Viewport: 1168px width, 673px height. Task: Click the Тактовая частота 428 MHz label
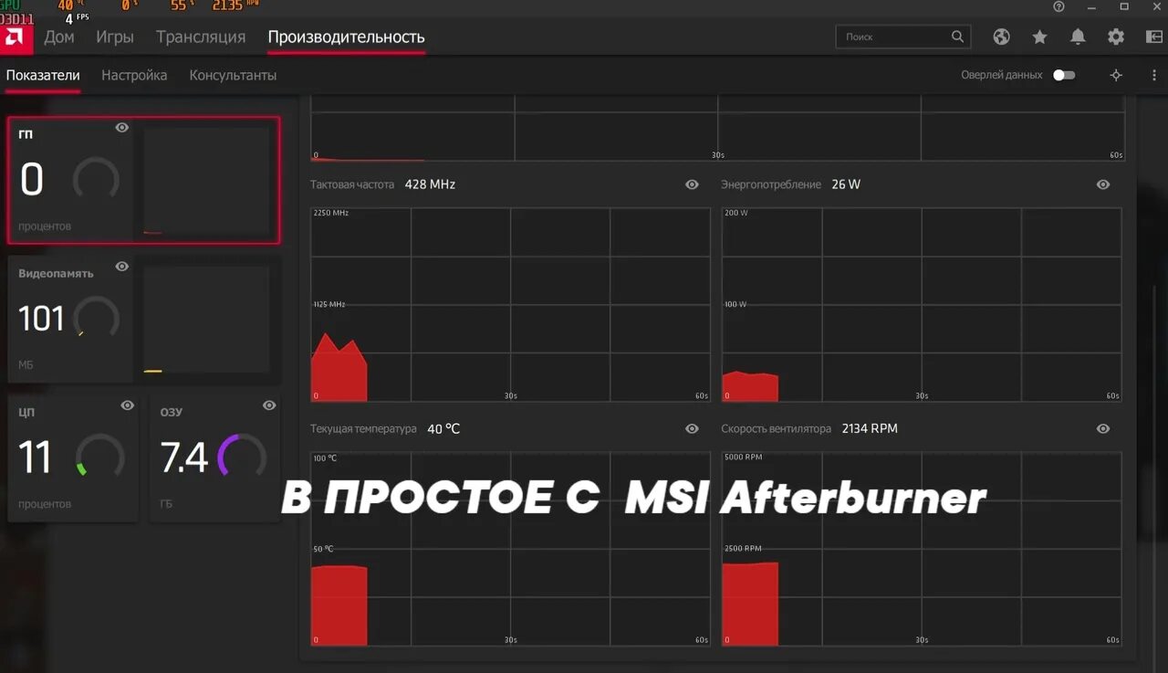point(382,184)
